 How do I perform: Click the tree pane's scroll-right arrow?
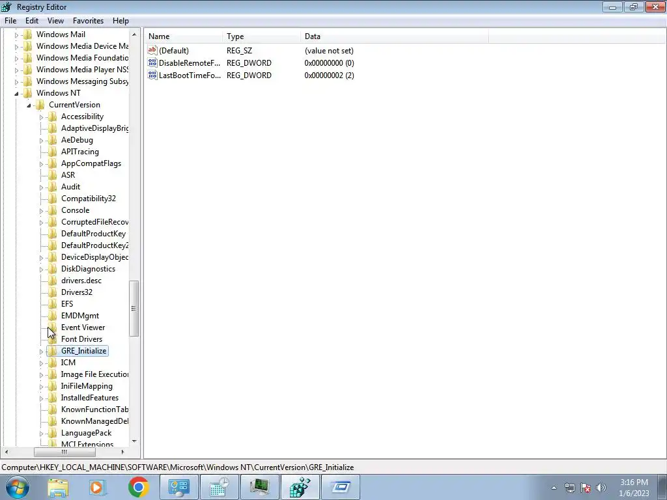tap(123, 452)
